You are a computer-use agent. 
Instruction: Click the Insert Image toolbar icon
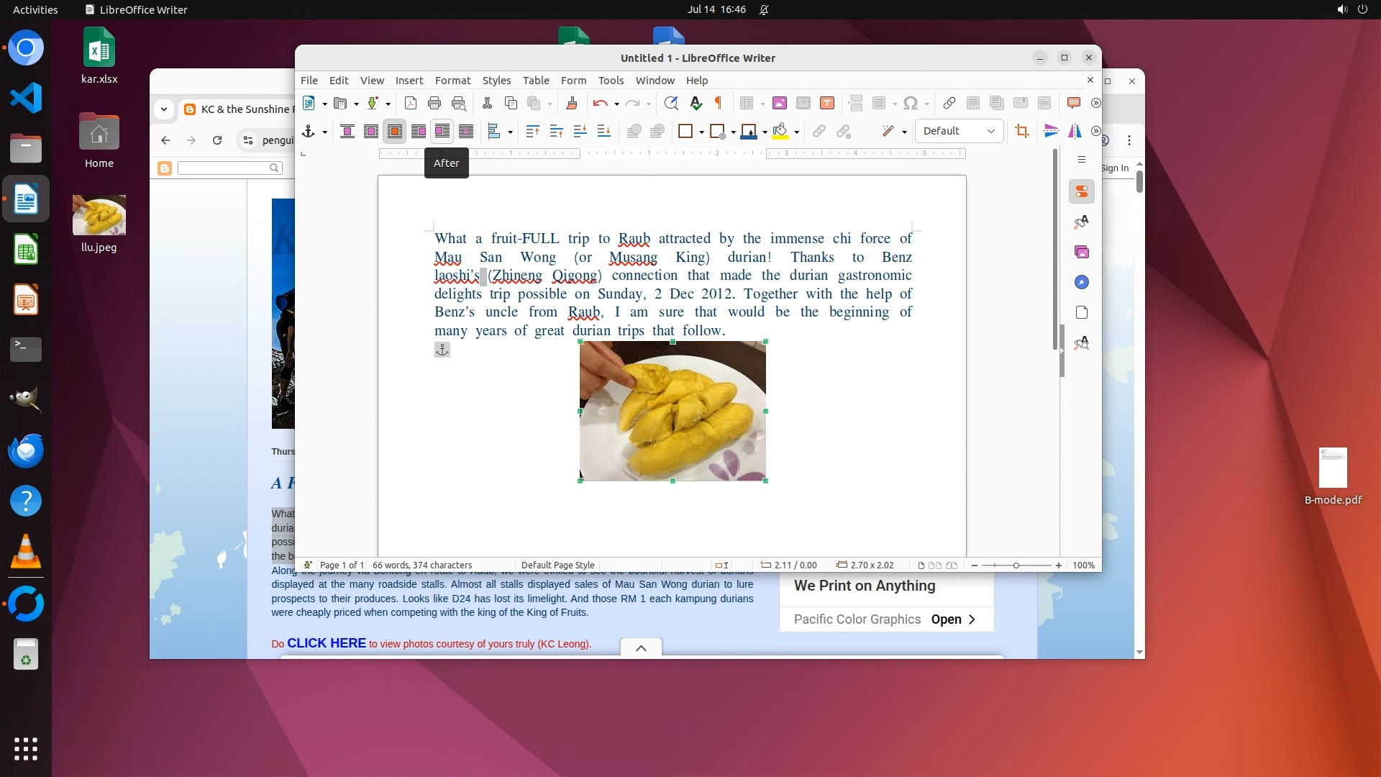(779, 104)
